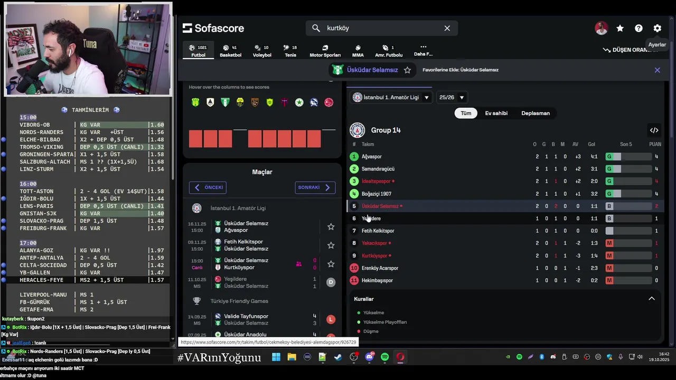Image resolution: width=676 pixels, height=380 pixels.
Task: Open Spotify from the taskbar
Action: click(384, 357)
